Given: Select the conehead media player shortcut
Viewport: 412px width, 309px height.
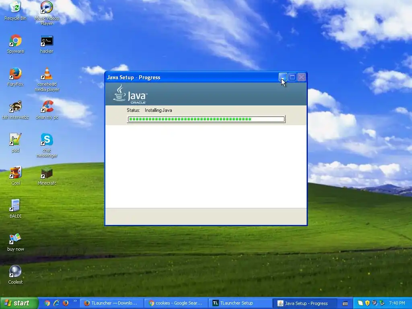Looking at the screenshot, I should coord(47,79).
